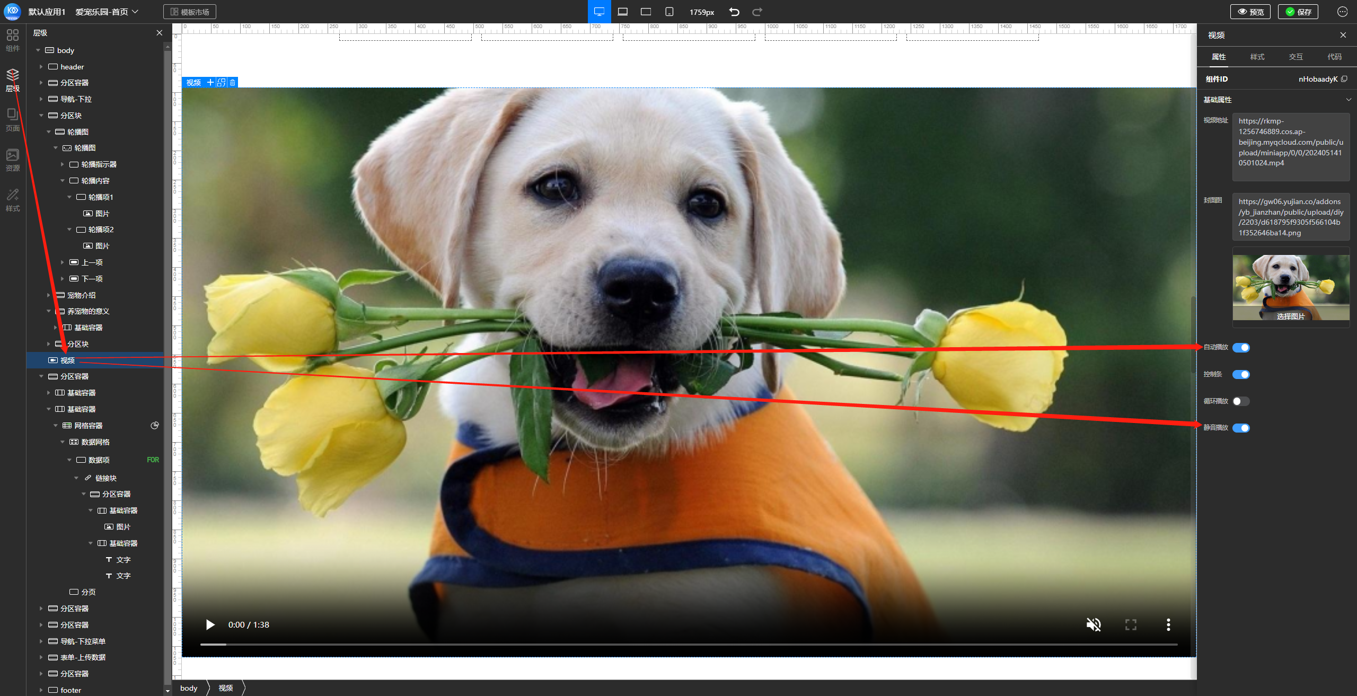Image resolution: width=1357 pixels, height=696 pixels.
Task: Click the video progress bar
Action: pos(689,645)
